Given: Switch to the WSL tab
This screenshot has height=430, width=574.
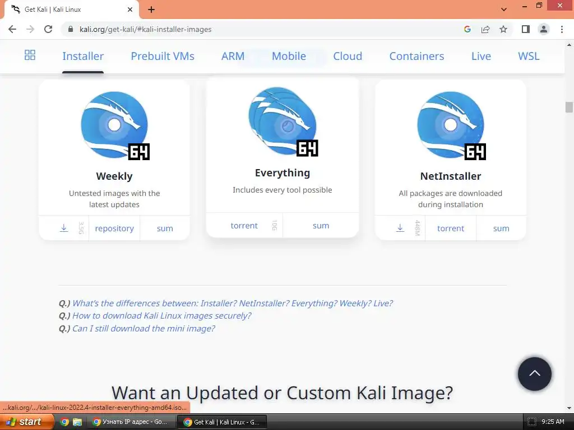Looking at the screenshot, I should (529, 56).
